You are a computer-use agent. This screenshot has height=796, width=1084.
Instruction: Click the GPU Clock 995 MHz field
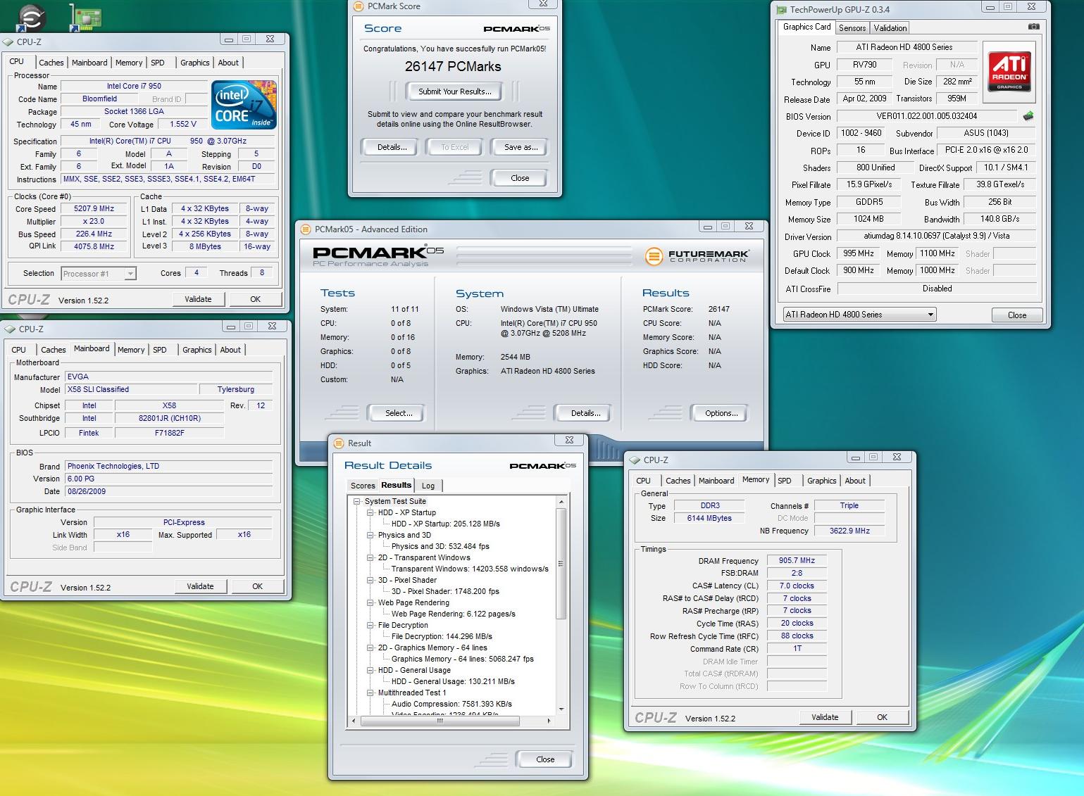coord(858,254)
